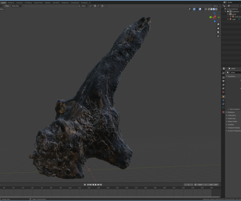Viewport: 241px width, 201px height.
Task: Open the snapping options dropdown
Action: [x=98, y=6]
